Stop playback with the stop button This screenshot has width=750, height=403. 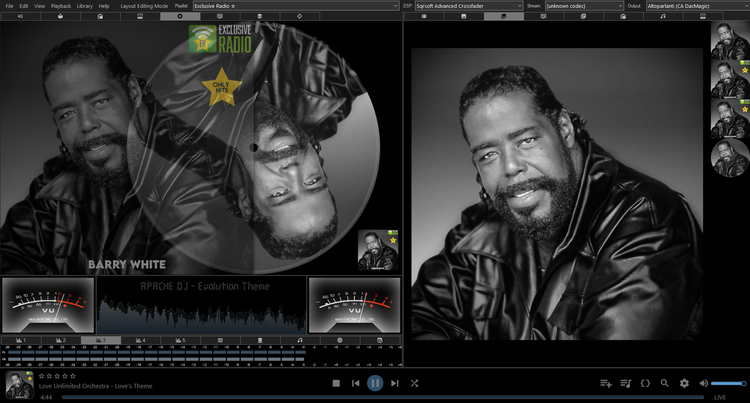336,383
